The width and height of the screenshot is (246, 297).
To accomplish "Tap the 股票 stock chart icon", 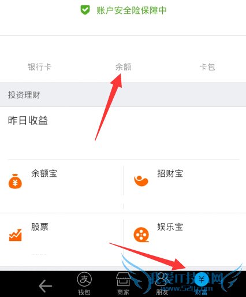I will point(16,235).
